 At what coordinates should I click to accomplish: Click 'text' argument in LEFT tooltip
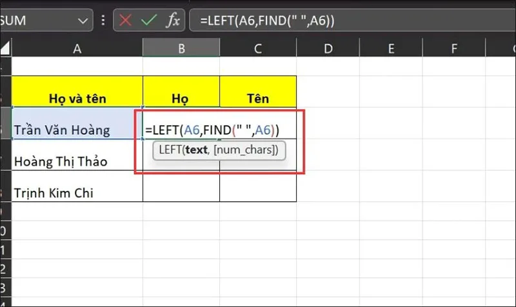(x=196, y=150)
